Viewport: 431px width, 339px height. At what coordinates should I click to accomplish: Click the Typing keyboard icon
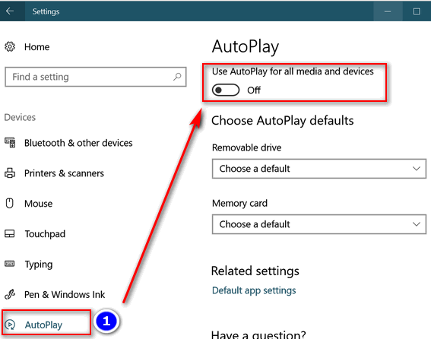10,264
